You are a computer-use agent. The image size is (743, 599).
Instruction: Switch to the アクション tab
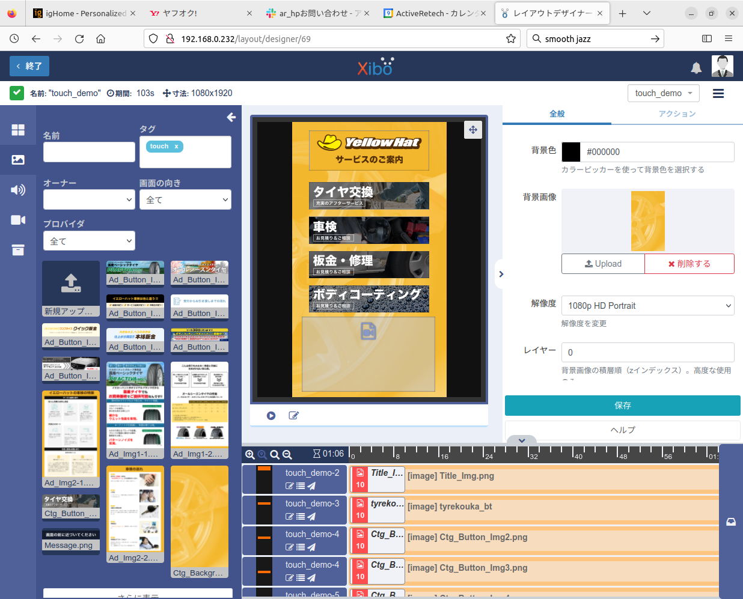pyautogui.click(x=677, y=114)
